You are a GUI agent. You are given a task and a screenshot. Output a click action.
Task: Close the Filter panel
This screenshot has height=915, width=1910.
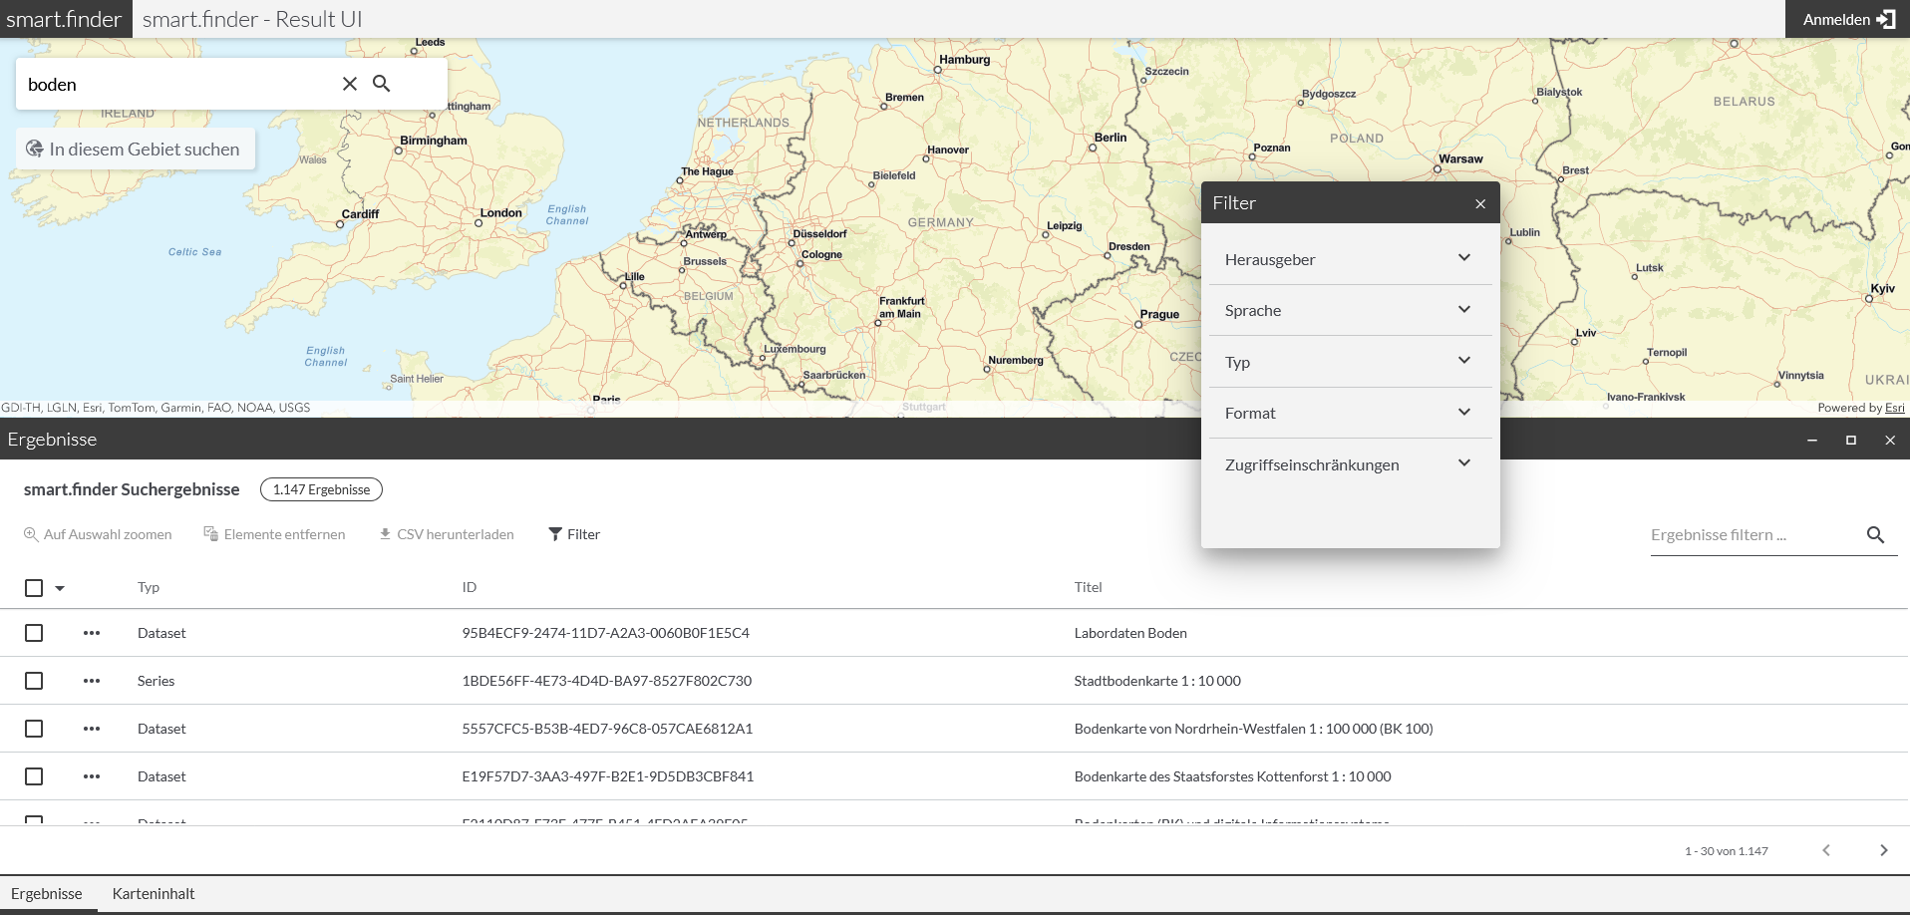[1480, 203]
